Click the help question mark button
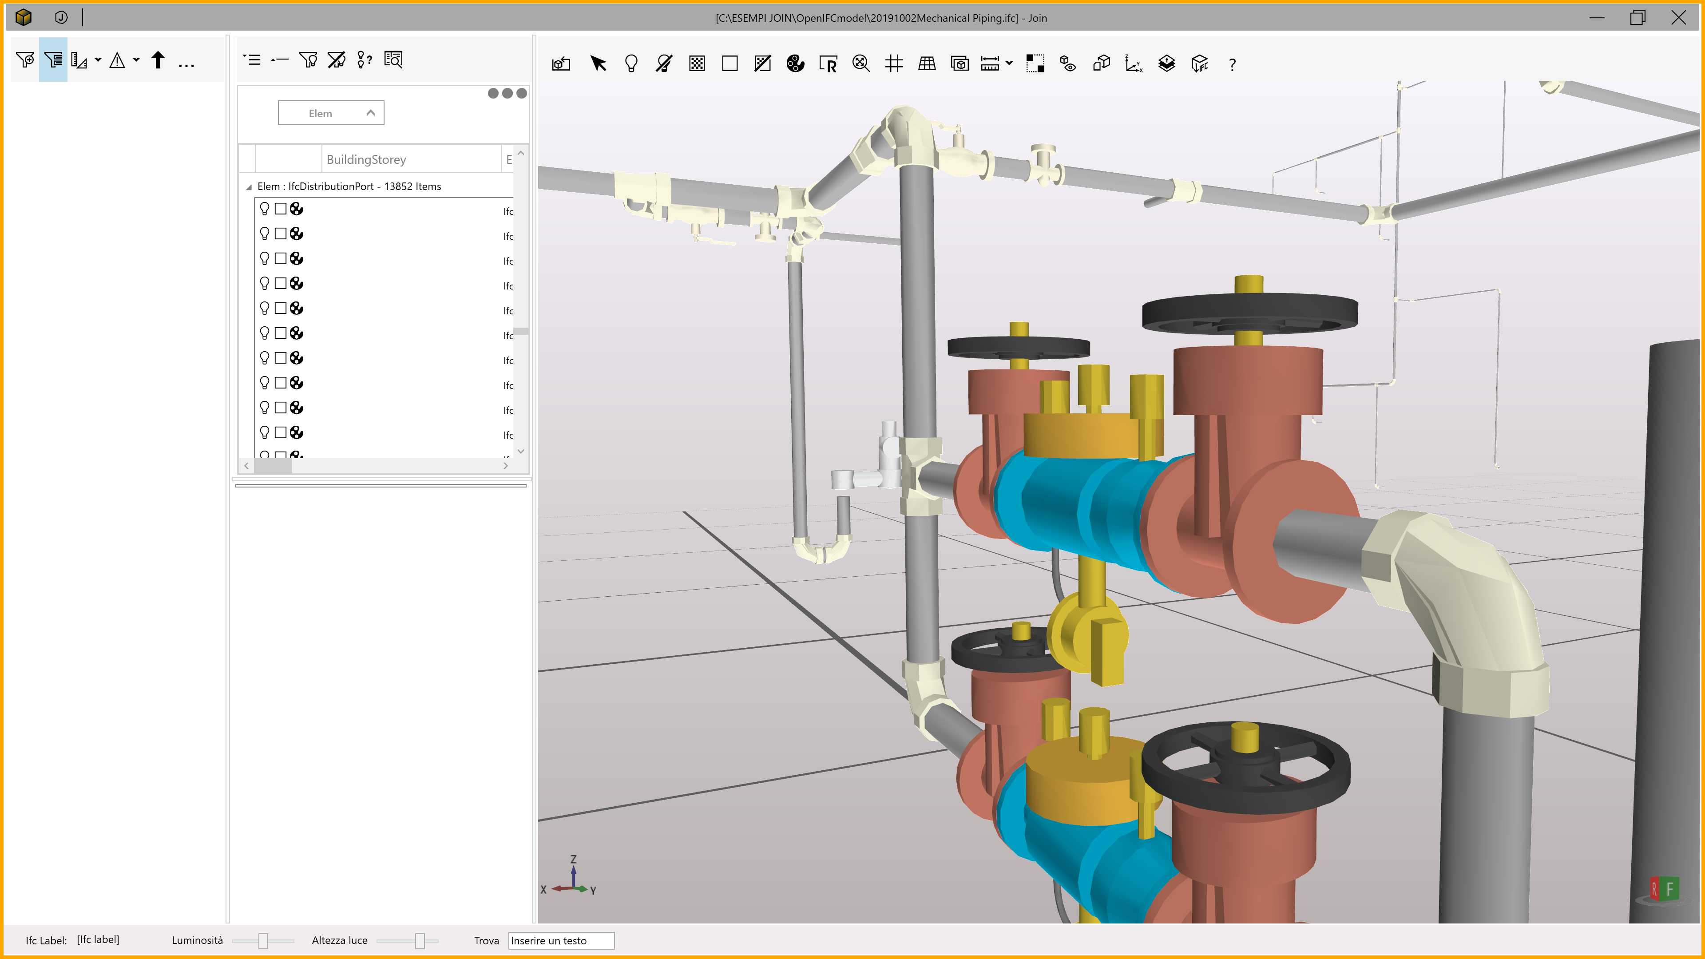Viewport: 1705px width, 959px height. [x=1232, y=64]
